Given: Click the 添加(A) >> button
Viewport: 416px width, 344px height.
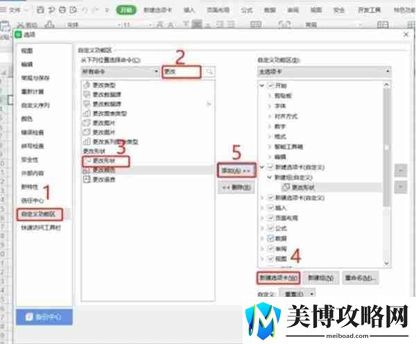Looking at the screenshot, I should point(236,171).
